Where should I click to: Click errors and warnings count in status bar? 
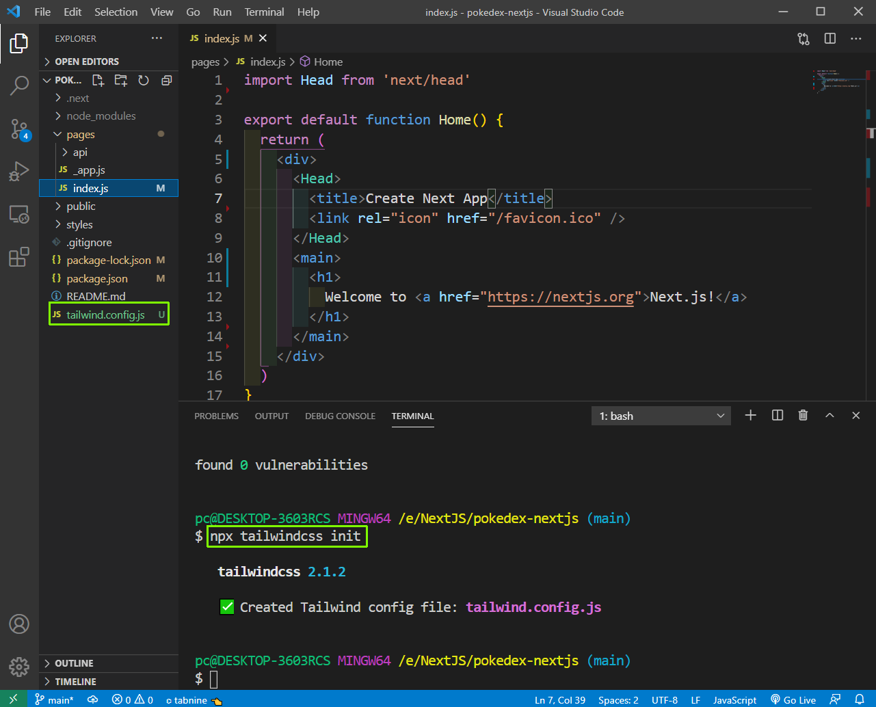point(133,699)
